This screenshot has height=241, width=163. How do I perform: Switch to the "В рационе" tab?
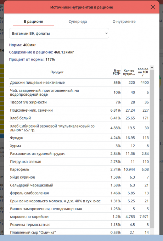pos(33,22)
